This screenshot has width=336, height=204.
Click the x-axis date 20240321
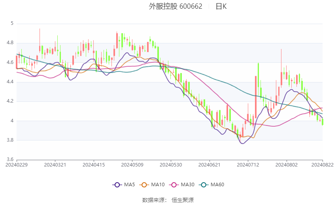55,165
